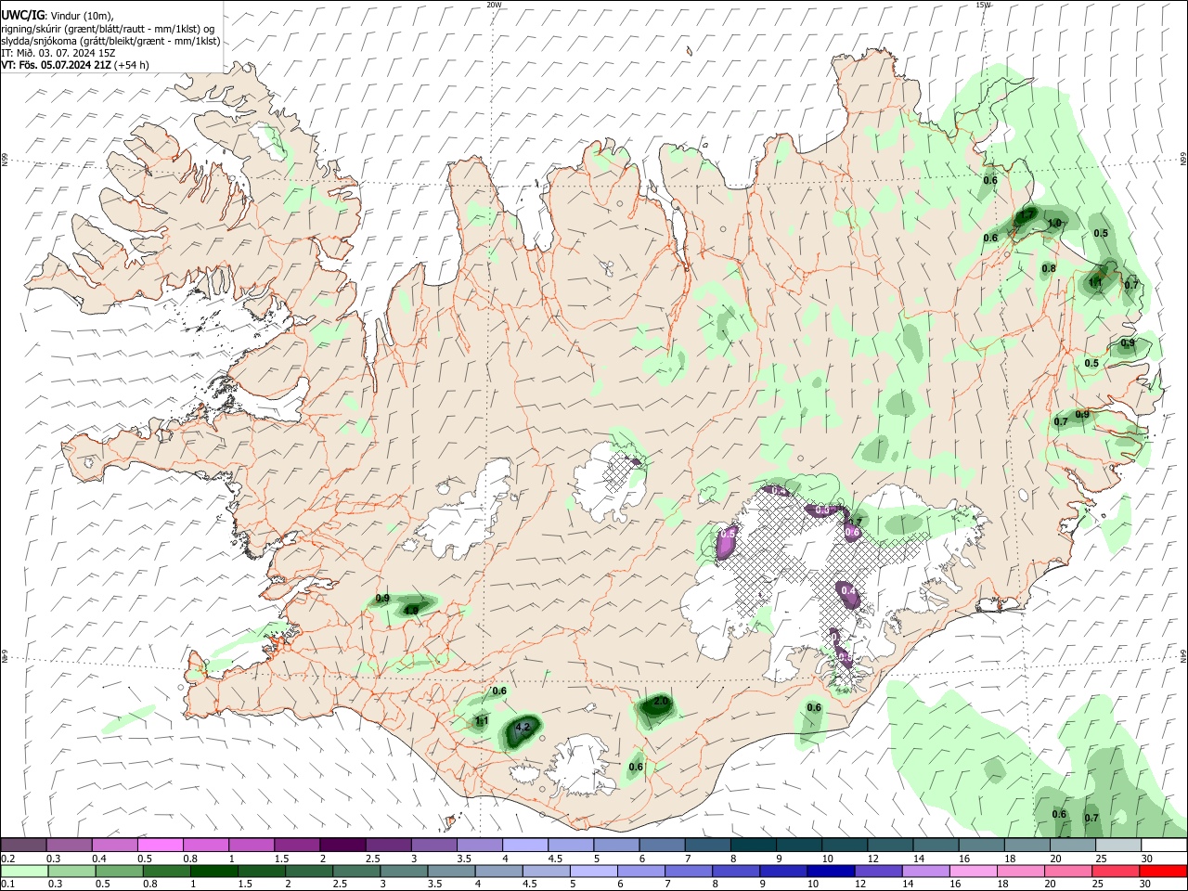Viewport: 1188px width, 891px height.
Task: Click the 2.0 precipitation value on the map
Action: click(661, 702)
